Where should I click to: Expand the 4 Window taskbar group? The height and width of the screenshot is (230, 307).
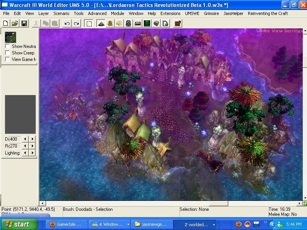point(109,224)
